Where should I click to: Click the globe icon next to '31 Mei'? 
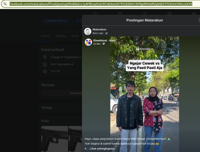pos(104,44)
